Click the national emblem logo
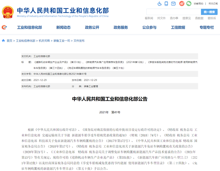The width and height of the screenshot is (220, 171). [x=8, y=12]
